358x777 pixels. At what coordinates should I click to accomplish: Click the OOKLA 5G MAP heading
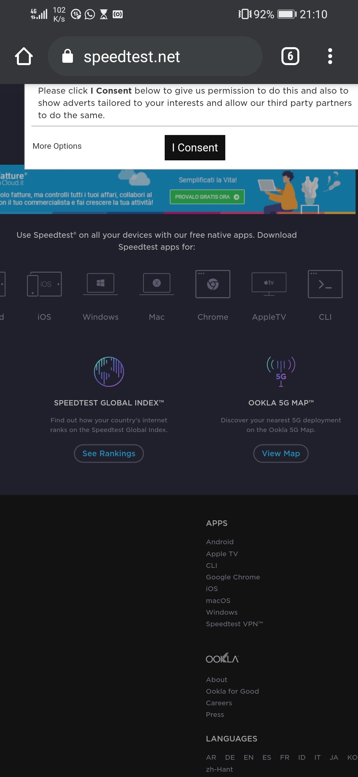(281, 403)
